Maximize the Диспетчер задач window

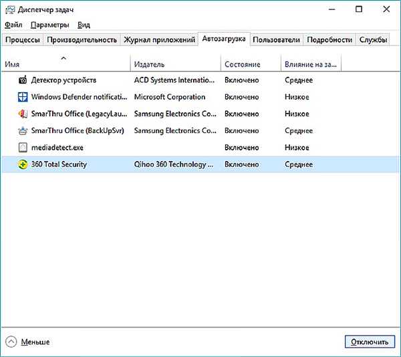359,9
